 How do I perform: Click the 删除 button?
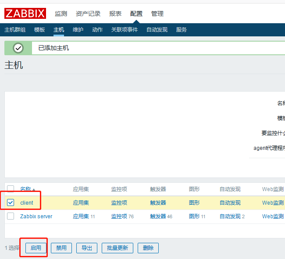point(148,248)
